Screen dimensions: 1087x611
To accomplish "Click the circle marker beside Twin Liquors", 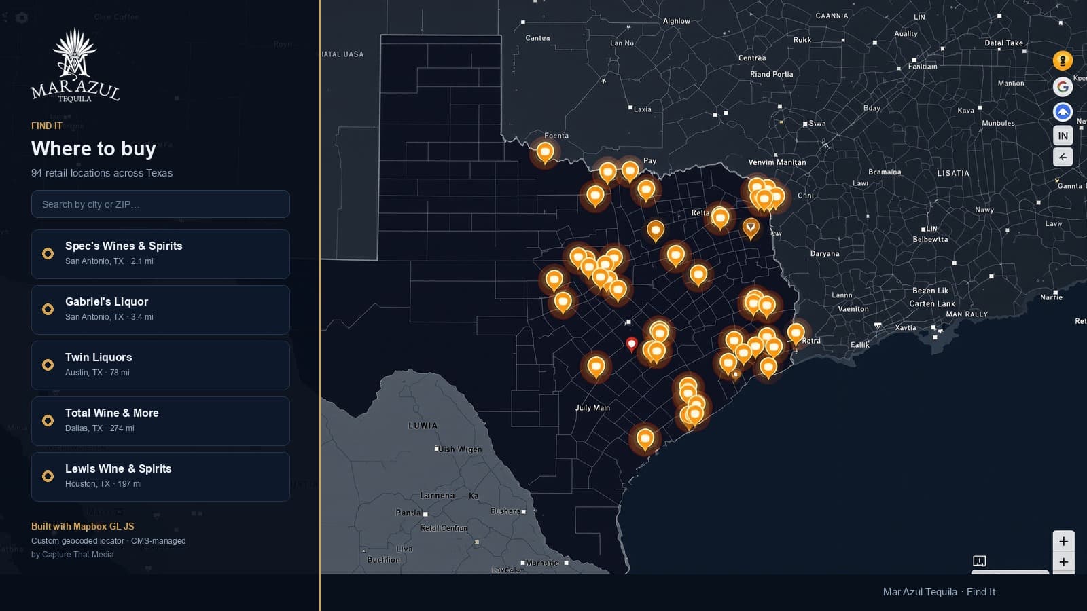I will [48, 365].
